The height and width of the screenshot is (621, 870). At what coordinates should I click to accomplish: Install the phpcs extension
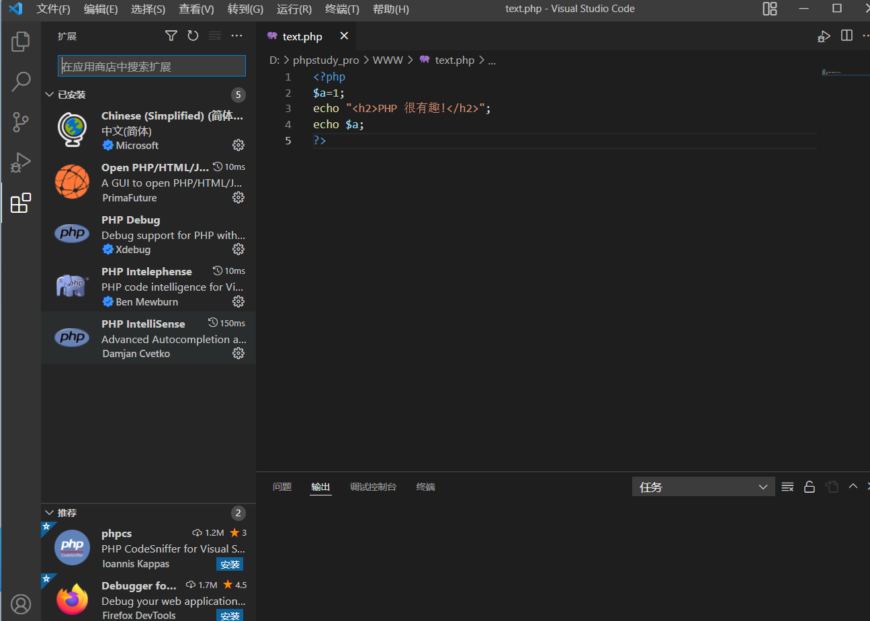click(x=230, y=565)
